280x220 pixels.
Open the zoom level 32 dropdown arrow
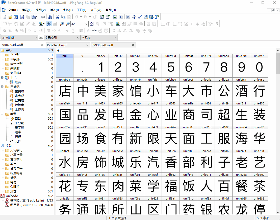tap(86, 24)
